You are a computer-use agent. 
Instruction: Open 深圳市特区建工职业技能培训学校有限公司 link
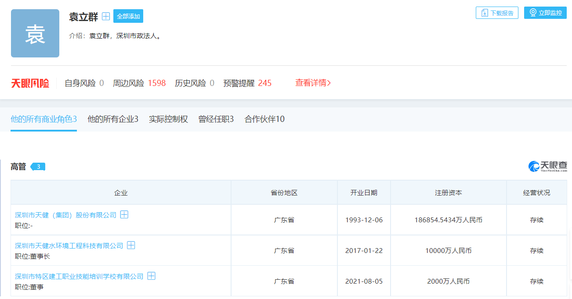pos(79,276)
